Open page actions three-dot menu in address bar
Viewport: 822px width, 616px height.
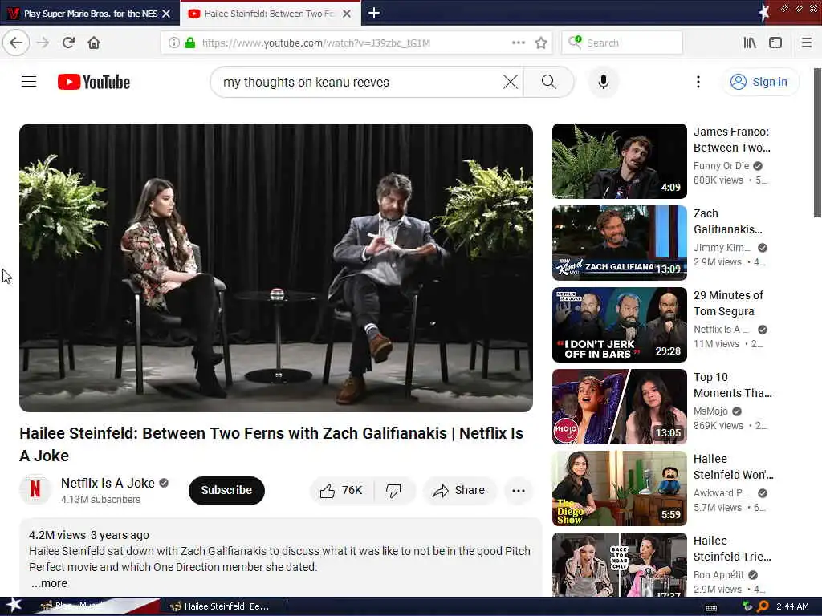pos(519,43)
